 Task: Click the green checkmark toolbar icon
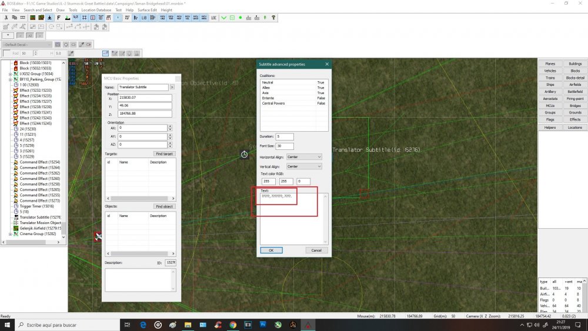(224, 18)
